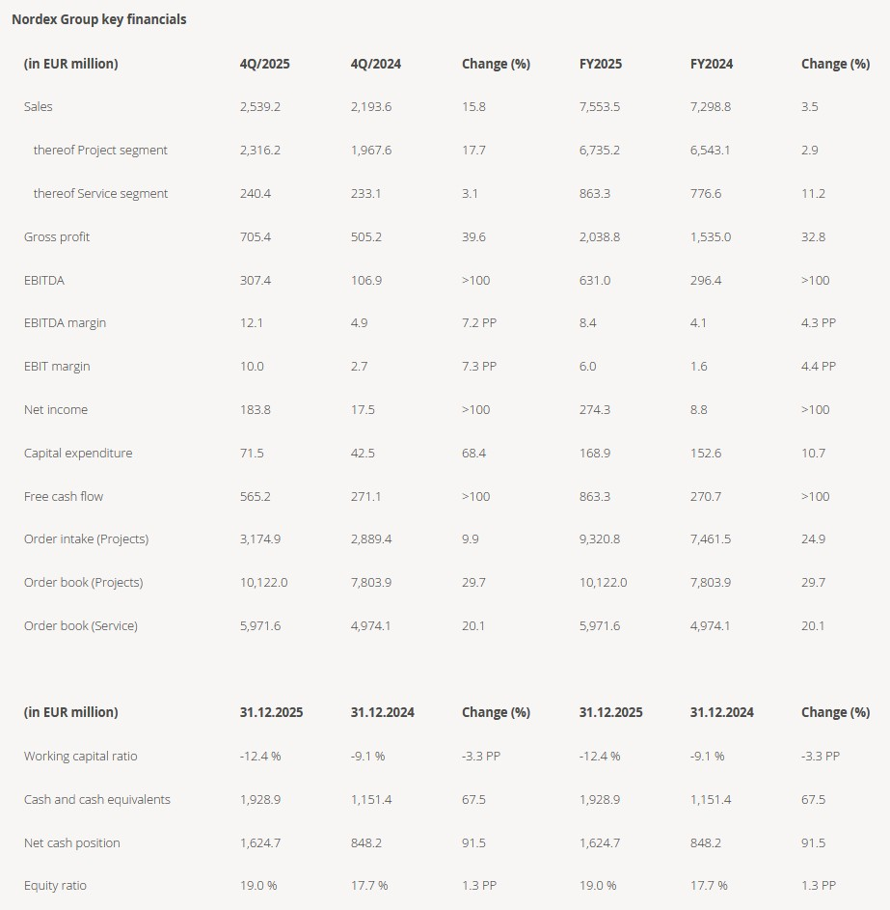
Task: Click the Sales value 2,539.2
Action: pos(260,107)
